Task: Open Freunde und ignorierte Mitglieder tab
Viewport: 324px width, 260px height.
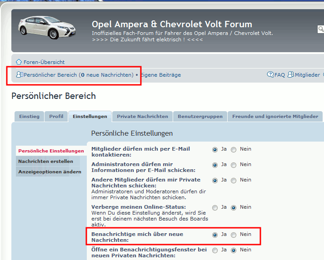Action: [275, 116]
